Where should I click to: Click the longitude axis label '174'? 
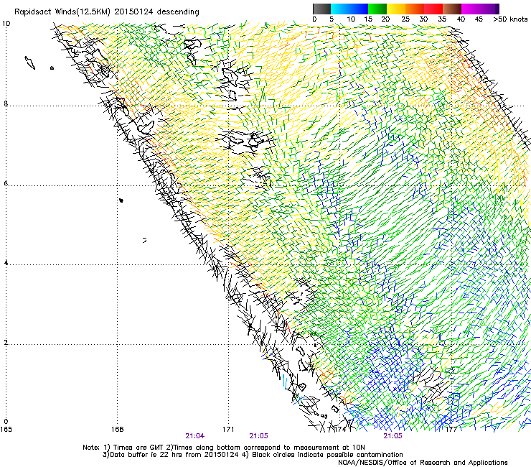[340, 430]
